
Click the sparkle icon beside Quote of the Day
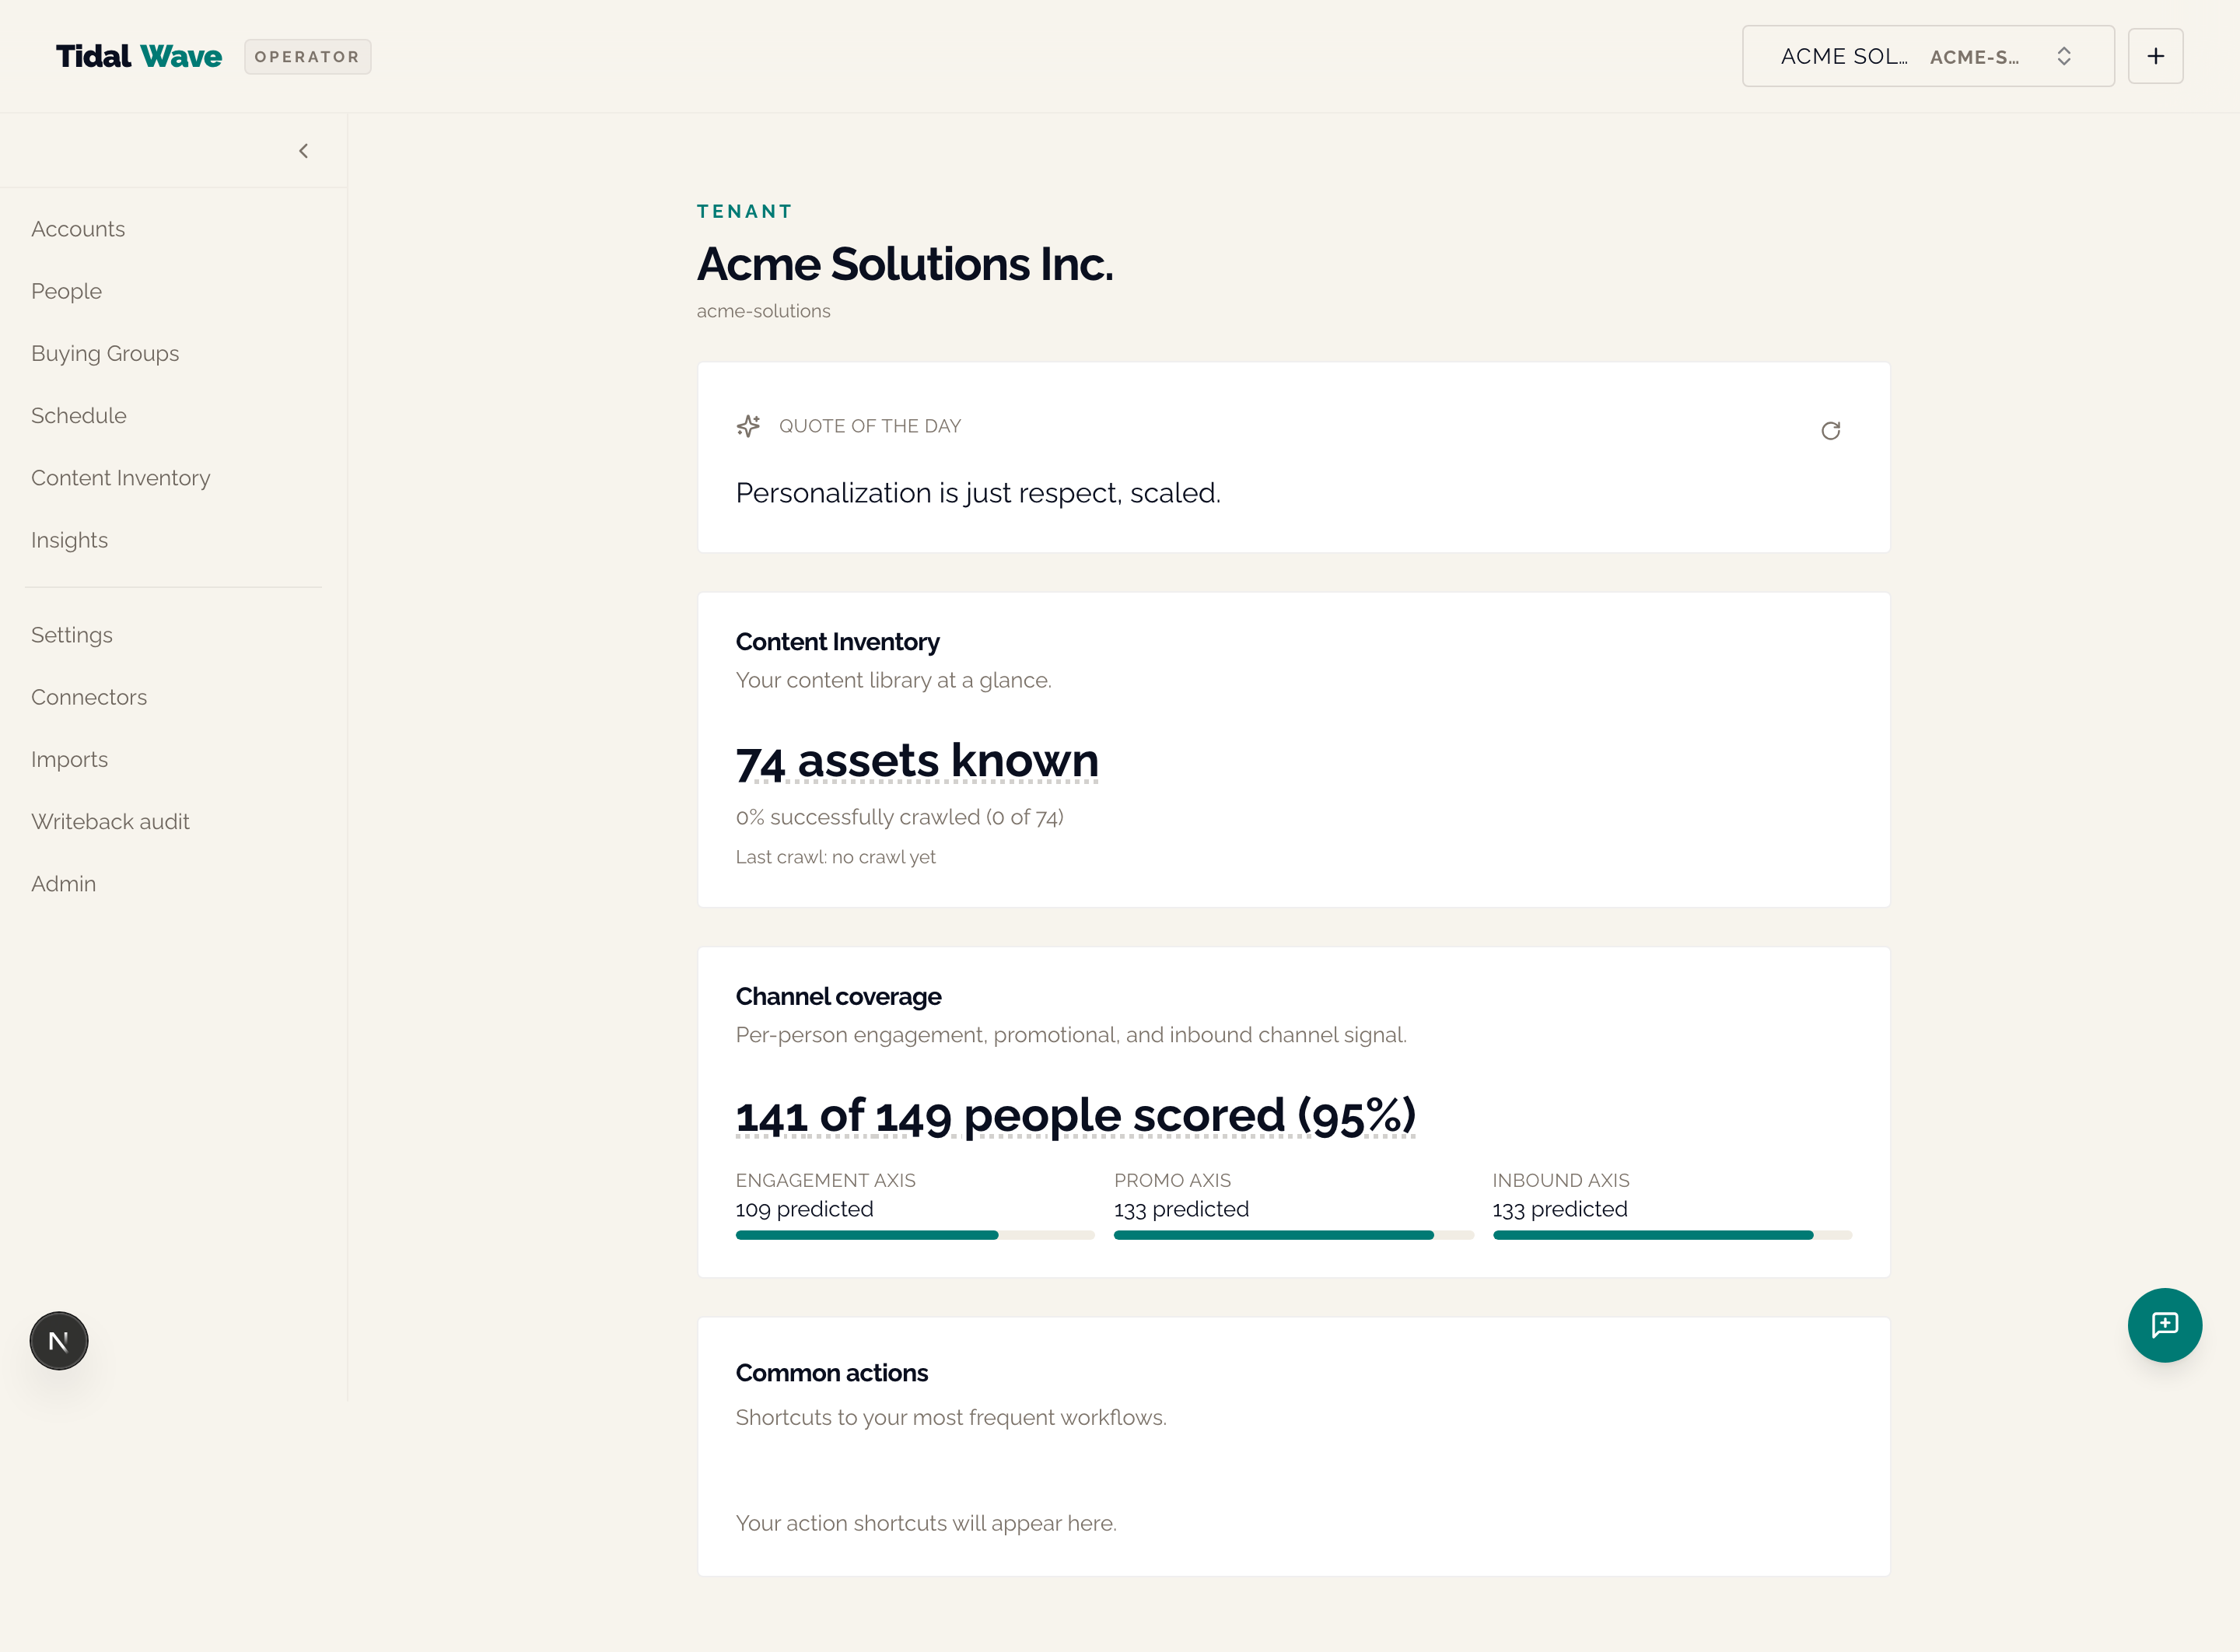pos(748,426)
